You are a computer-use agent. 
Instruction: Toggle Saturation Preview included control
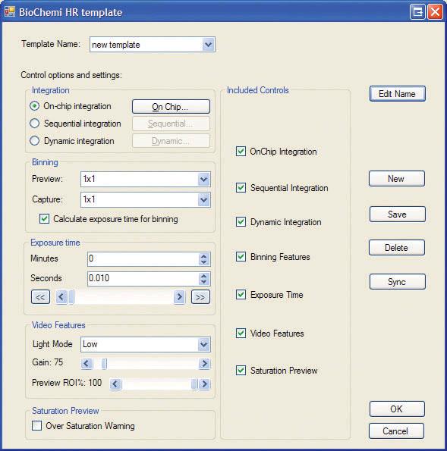pyautogui.click(x=241, y=370)
